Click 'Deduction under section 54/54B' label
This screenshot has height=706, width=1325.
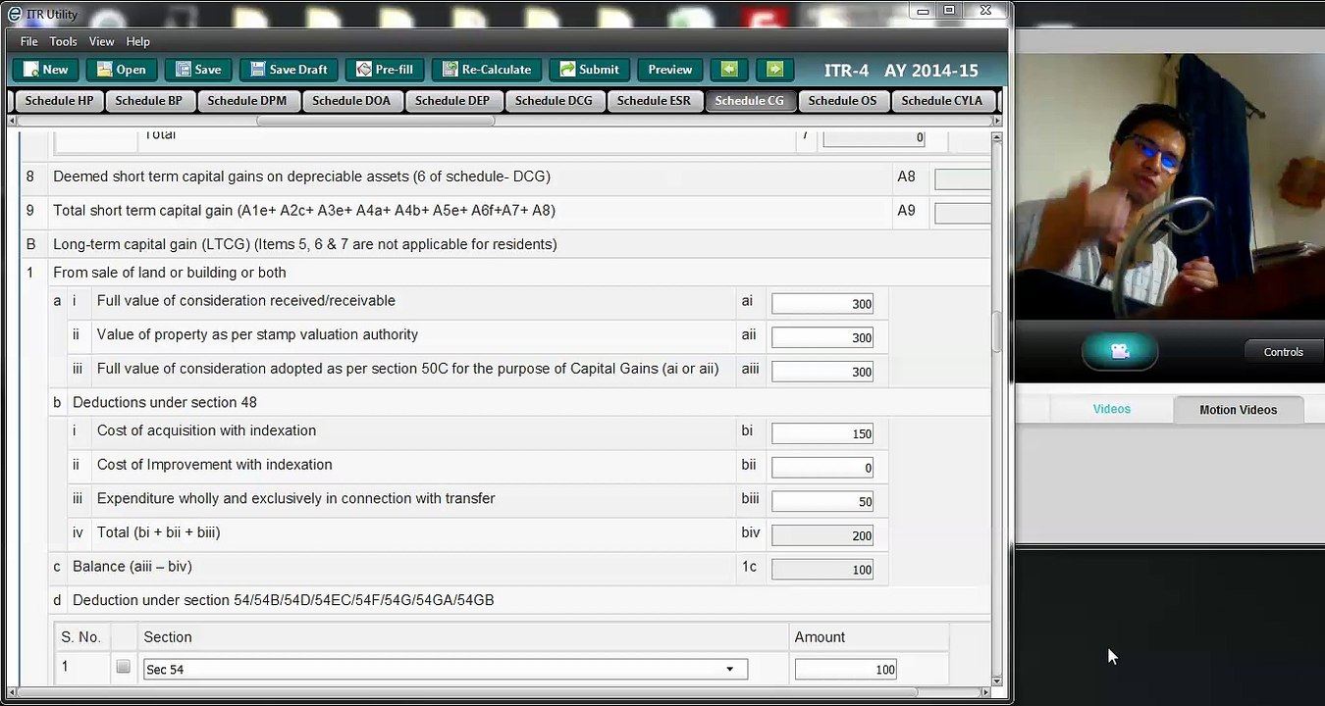pos(283,600)
